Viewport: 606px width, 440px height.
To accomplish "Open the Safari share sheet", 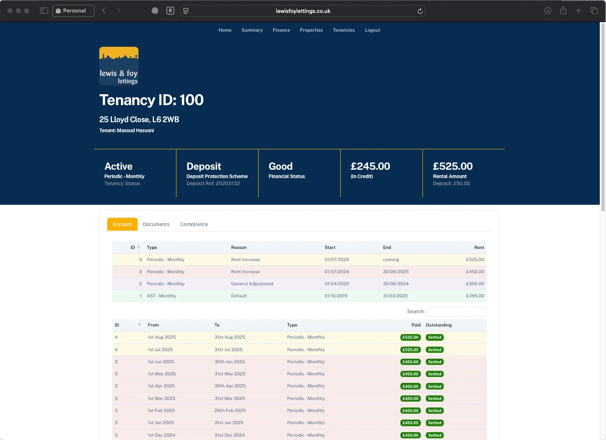I will (563, 10).
